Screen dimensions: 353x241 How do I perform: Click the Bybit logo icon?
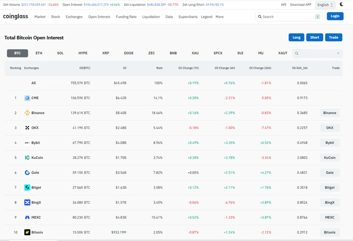27,143
